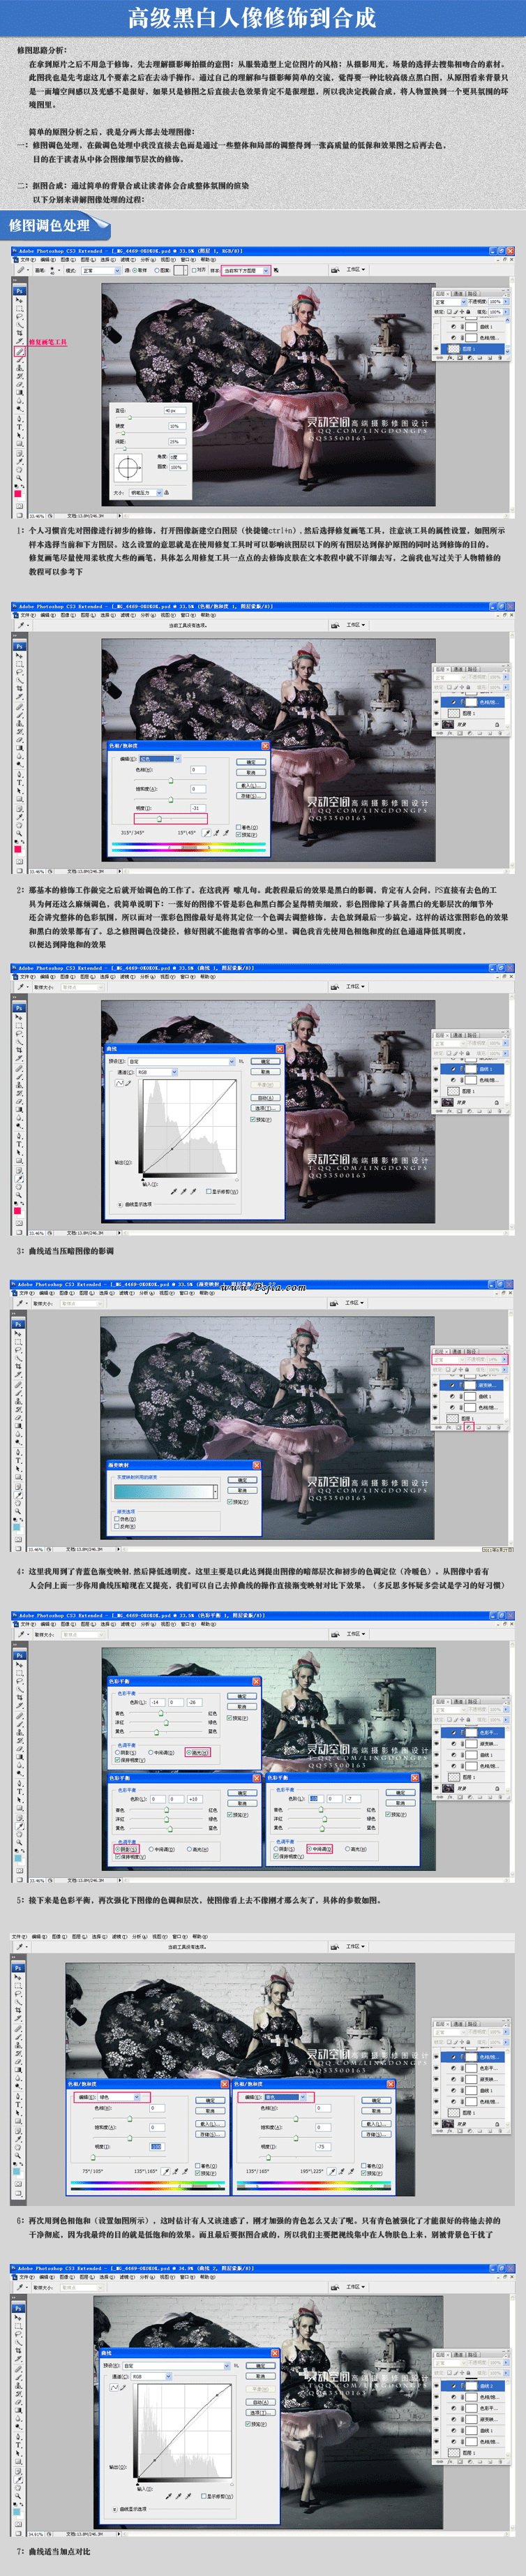Image resolution: width=526 pixels, height=2576 pixels.
Task: Pick the white point eyedropper in step 7 曲线 dialog
Action: point(189,2496)
